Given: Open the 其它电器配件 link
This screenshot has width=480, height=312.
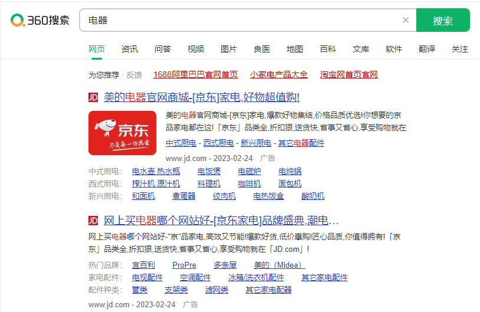Looking at the screenshot, I should [x=301, y=143].
